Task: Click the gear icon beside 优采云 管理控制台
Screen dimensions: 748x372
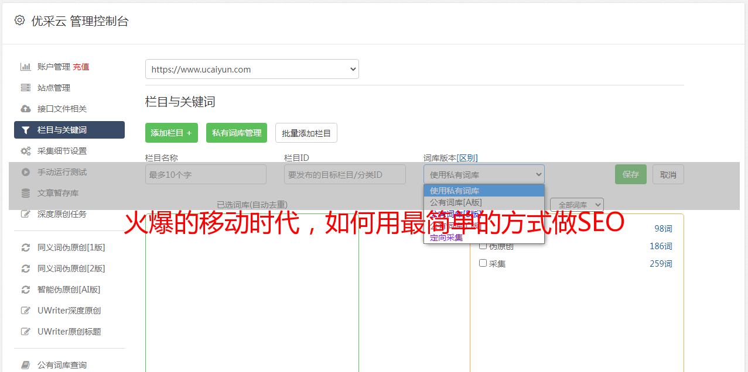Action: [19, 20]
